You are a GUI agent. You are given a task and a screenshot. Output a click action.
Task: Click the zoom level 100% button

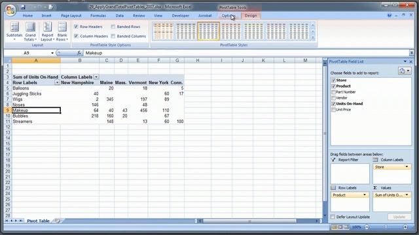coord(356,227)
